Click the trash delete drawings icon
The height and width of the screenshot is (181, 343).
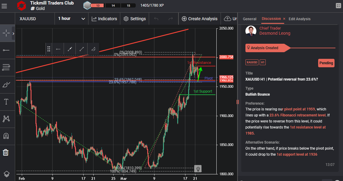point(6,152)
